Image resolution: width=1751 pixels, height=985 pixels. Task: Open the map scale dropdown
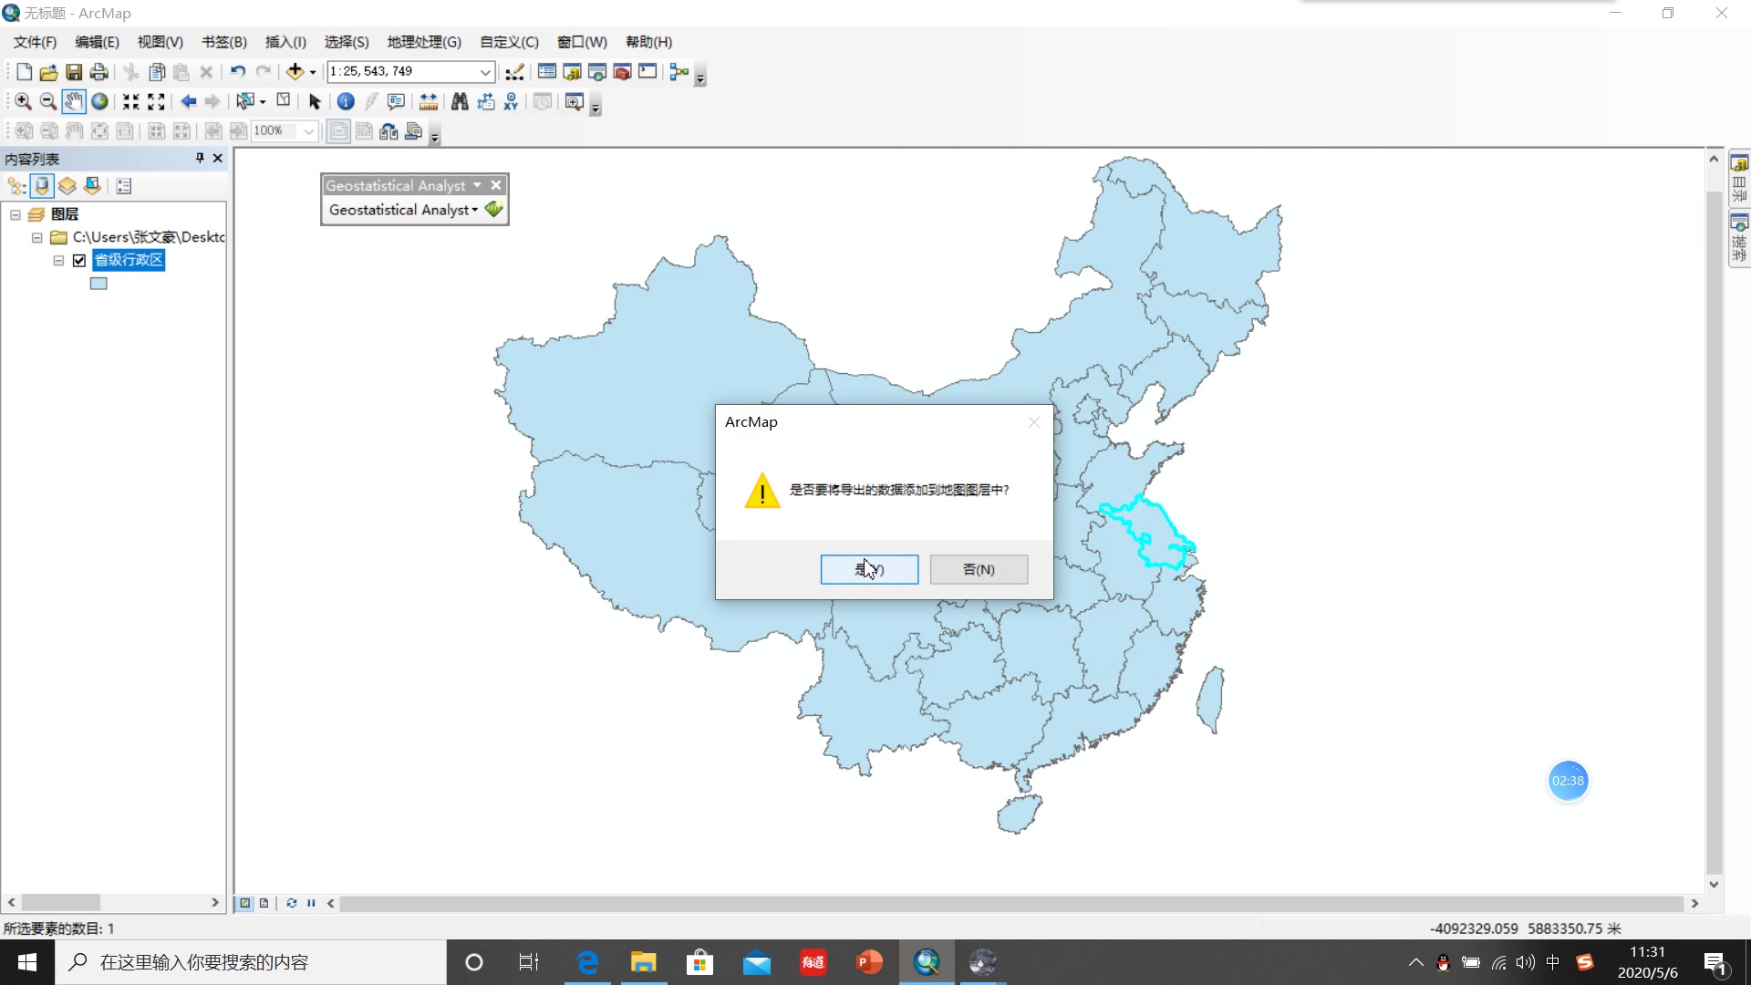[x=488, y=71]
